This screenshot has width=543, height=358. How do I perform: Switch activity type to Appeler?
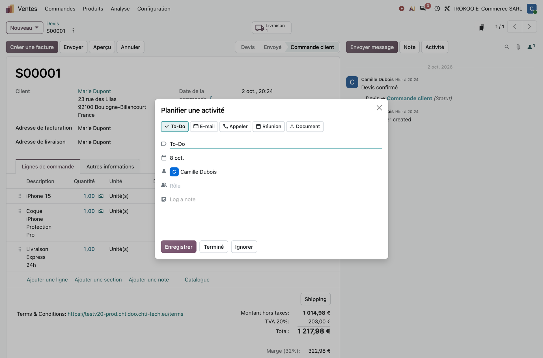(x=235, y=126)
